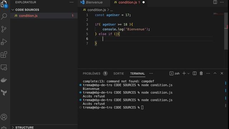Viewport: 229px width, 129px height.
Task: Click the problems count badge '1'
Action: pyautogui.click(x=105, y=73)
